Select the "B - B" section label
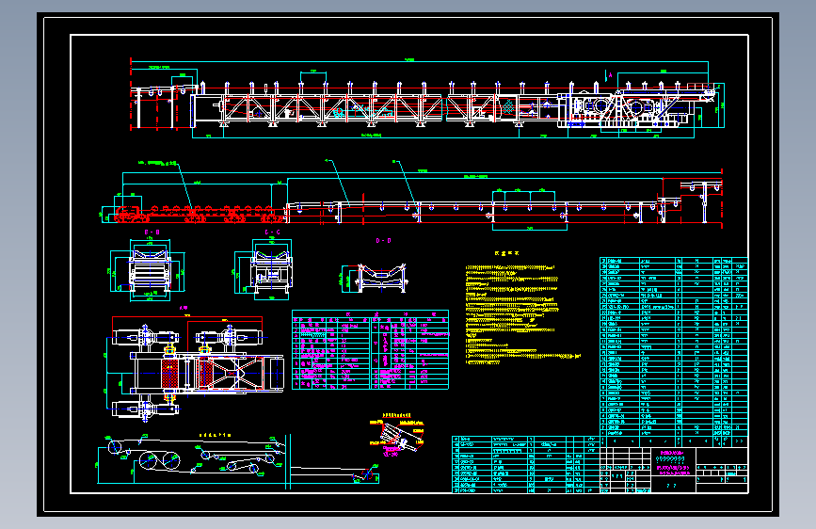 point(152,232)
